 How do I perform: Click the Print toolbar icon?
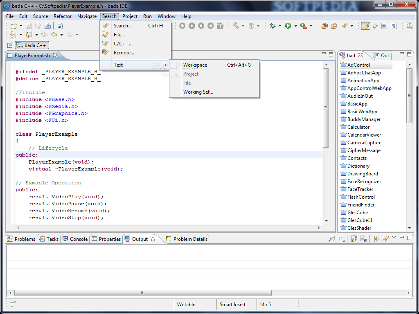[x=47, y=26]
